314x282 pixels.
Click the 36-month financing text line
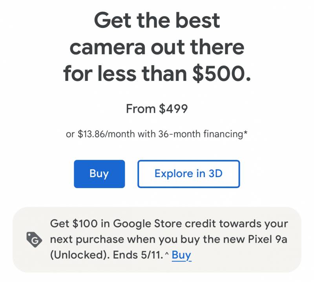pyautogui.click(x=157, y=134)
